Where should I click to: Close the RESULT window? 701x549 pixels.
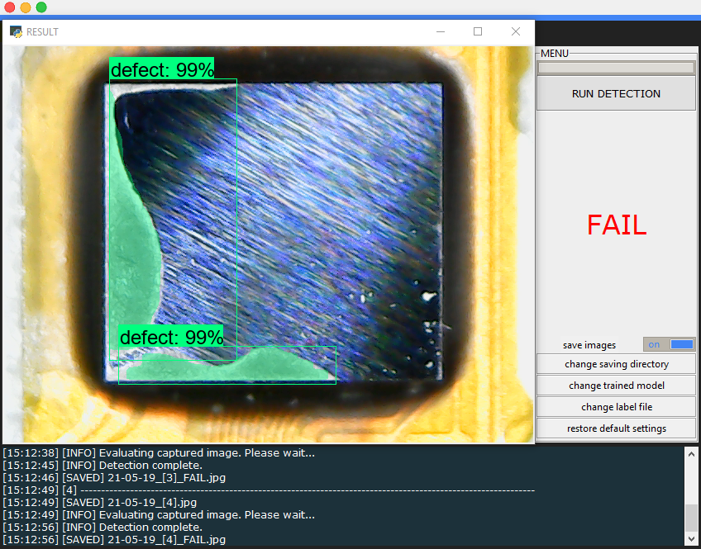[516, 31]
